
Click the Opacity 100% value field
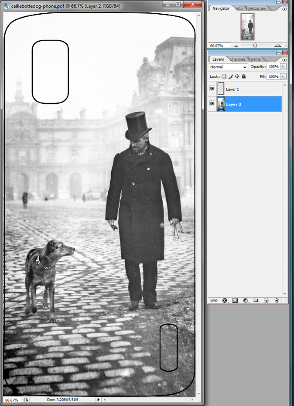(x=273, y=67)
